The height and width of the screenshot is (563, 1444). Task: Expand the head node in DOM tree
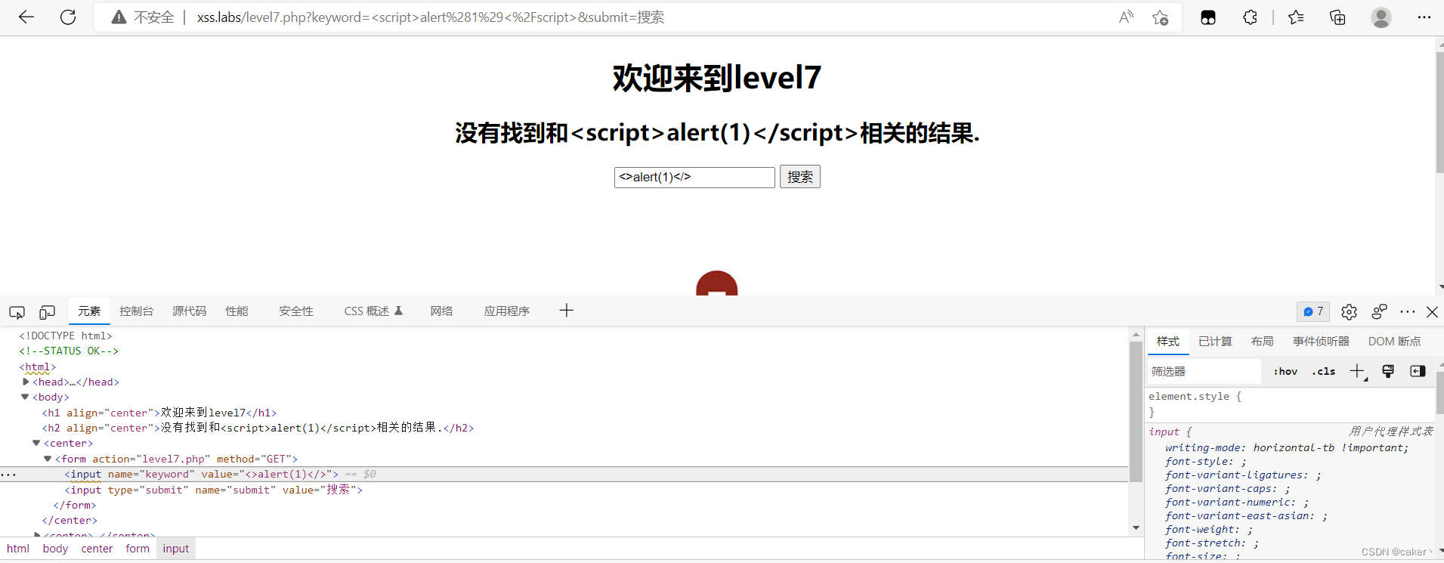pyautogui.click(x=26, y=382)
